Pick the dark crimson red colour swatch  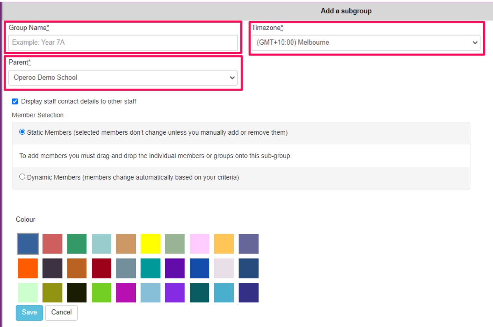click(x=101, y=268)
